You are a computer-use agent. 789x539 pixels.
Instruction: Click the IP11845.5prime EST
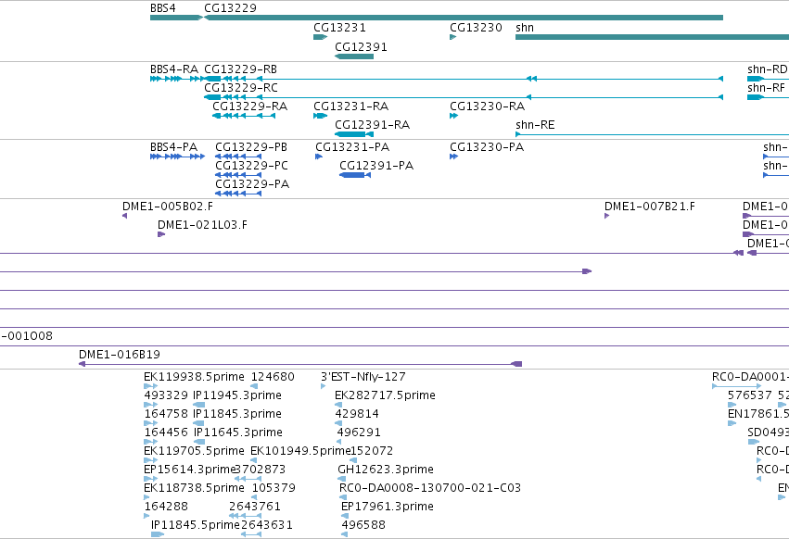click(x=158, y=534)
